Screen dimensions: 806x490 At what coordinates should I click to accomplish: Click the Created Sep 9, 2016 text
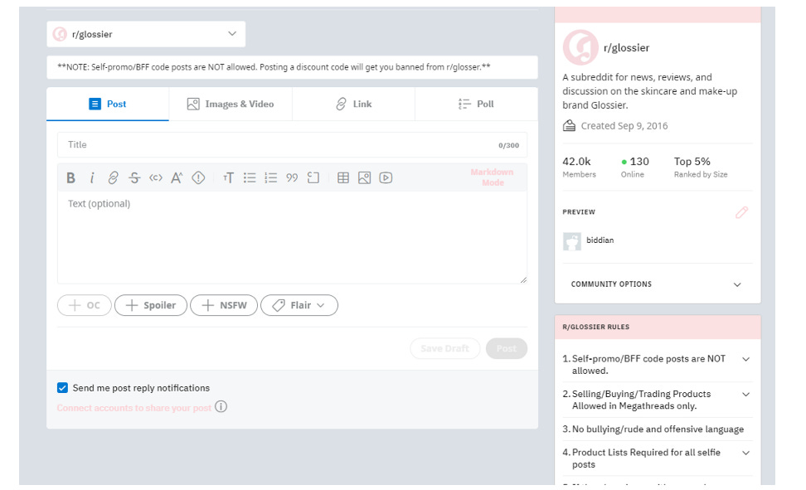624,126
